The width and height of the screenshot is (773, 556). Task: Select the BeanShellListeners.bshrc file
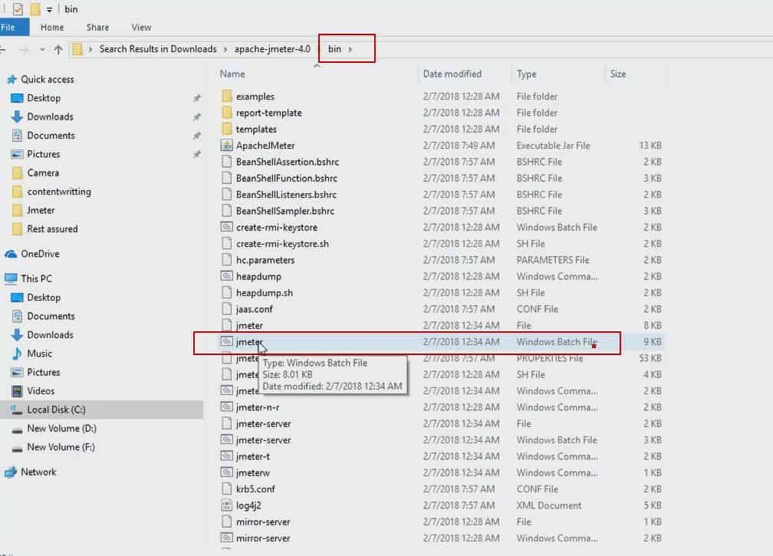286,194
